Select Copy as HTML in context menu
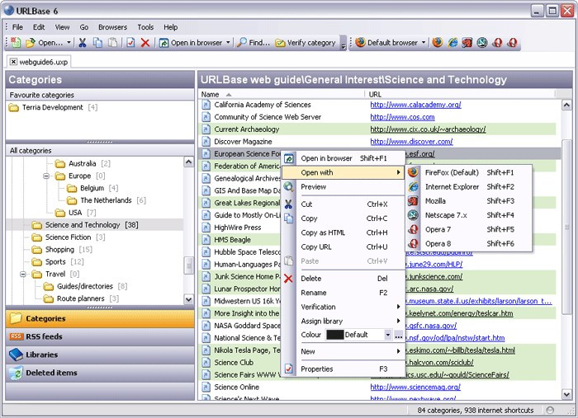 click(343, 233)
